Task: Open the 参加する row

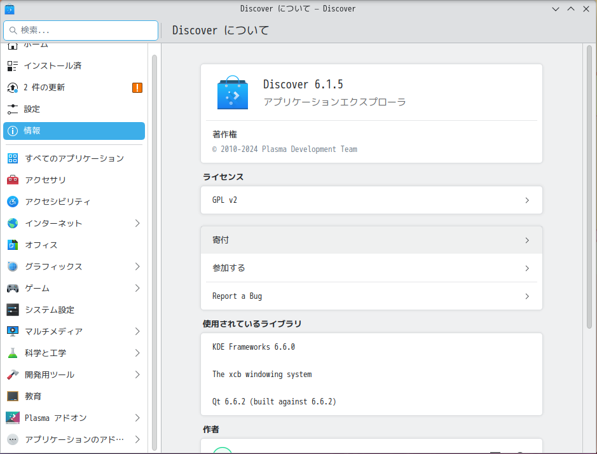Action: (x=371, y=268)
